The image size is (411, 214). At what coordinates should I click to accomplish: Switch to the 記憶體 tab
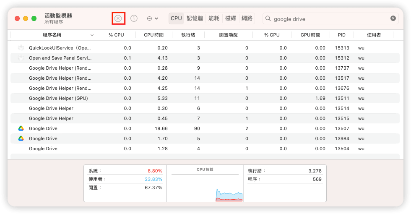[195, 18]
